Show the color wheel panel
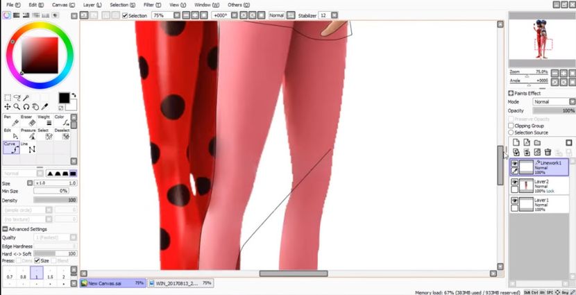576x295 pixels. (7, 15)
